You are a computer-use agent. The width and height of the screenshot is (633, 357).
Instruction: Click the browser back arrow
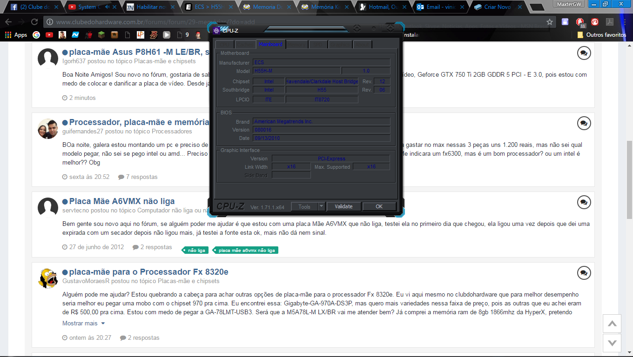point(8,22)
